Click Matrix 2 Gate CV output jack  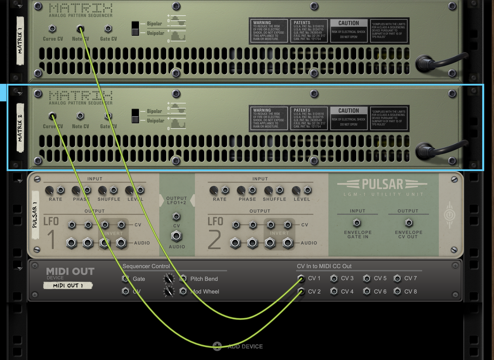pyautogui.click(x=108, y=116)
